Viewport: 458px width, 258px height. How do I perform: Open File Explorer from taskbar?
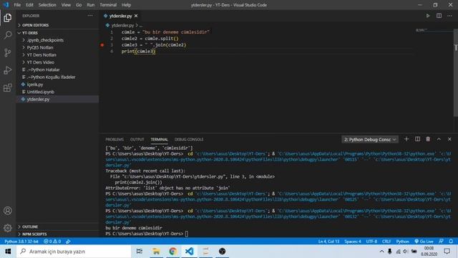point(156,252)
